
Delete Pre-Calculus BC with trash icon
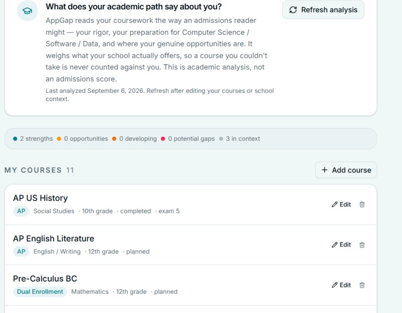(x=362, y=285)
